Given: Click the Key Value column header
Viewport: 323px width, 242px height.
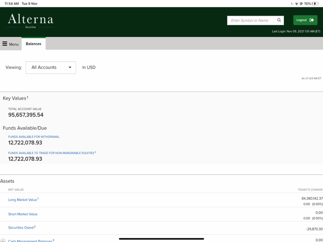Looking at the screenshot, I should [16, 189].
